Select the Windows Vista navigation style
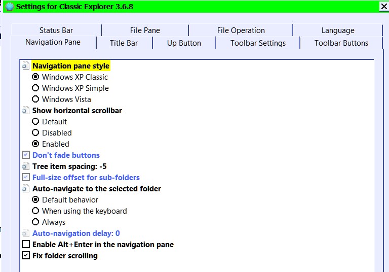This screenshot has height=272, width=389. (35, 99)
